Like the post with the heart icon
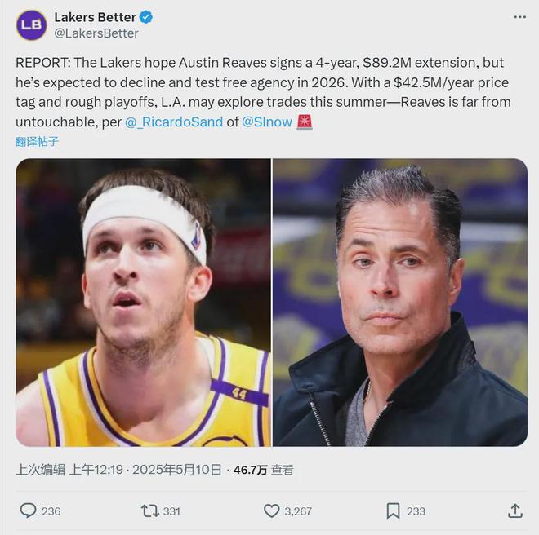This screenshot has width=539, height=535. click(x=271, y=511)
